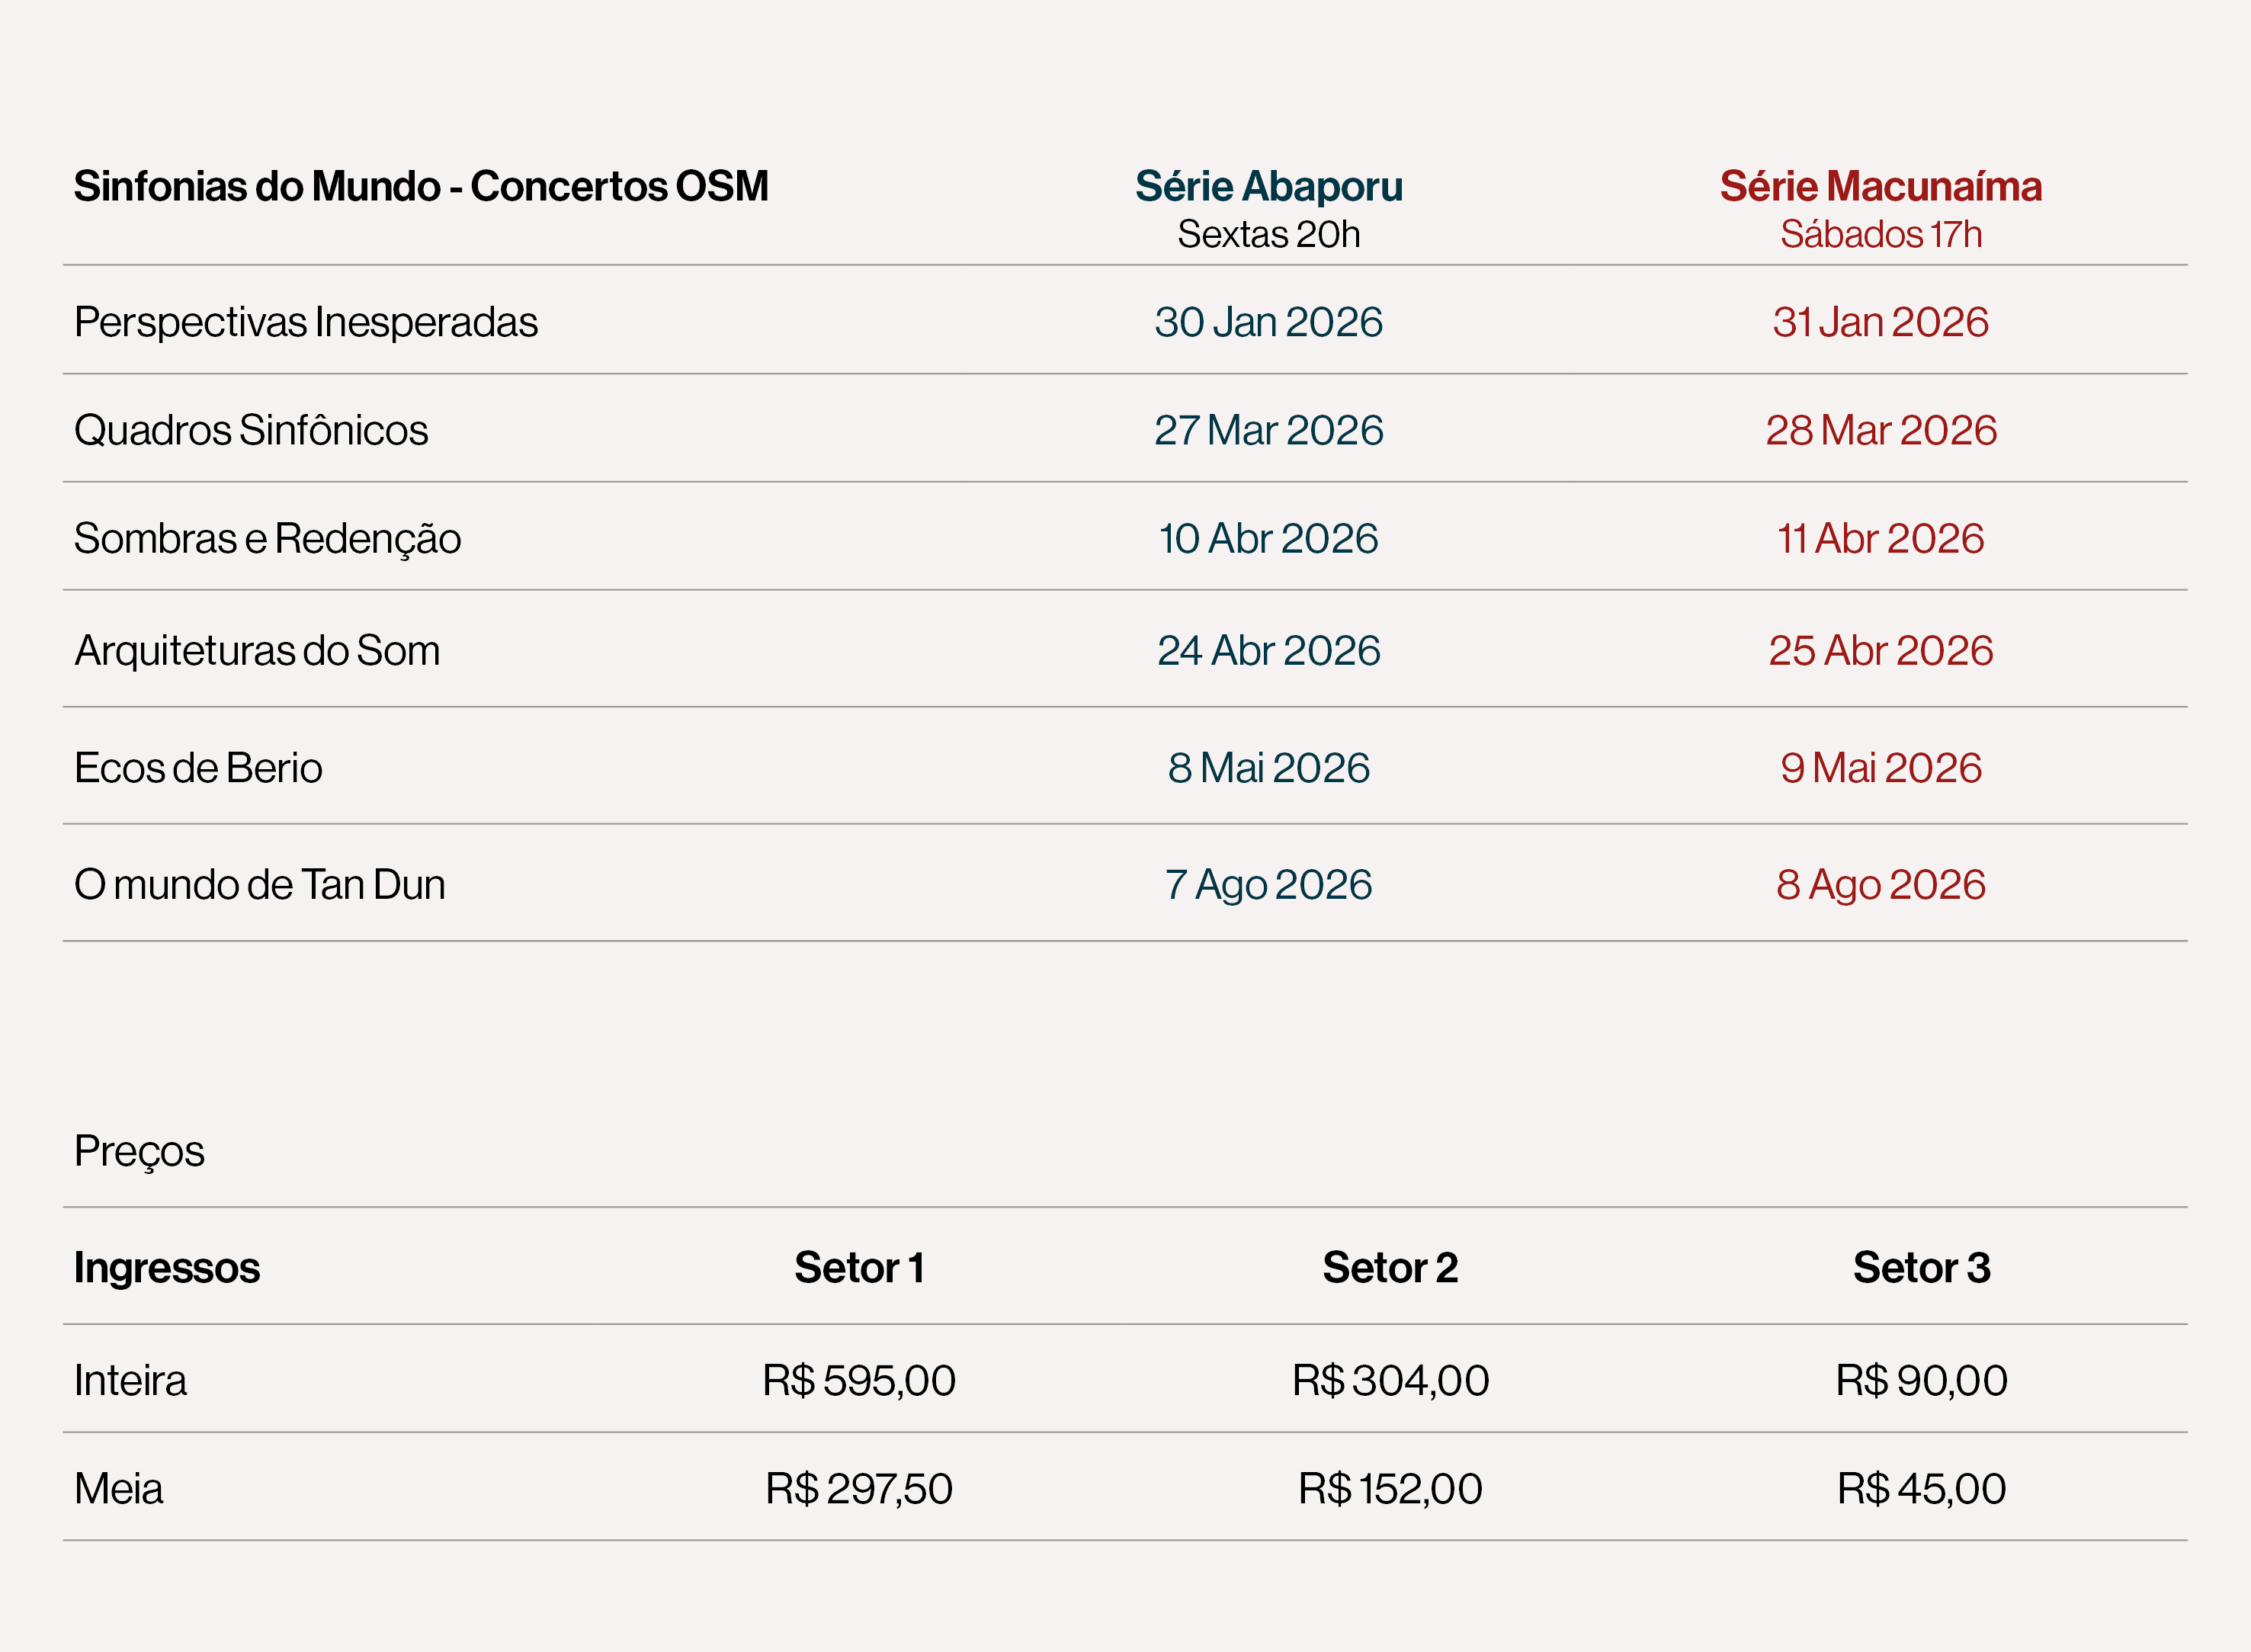
Task: Open the Perspectivas Inesperadas concert
Action: [x=306, y=322]
